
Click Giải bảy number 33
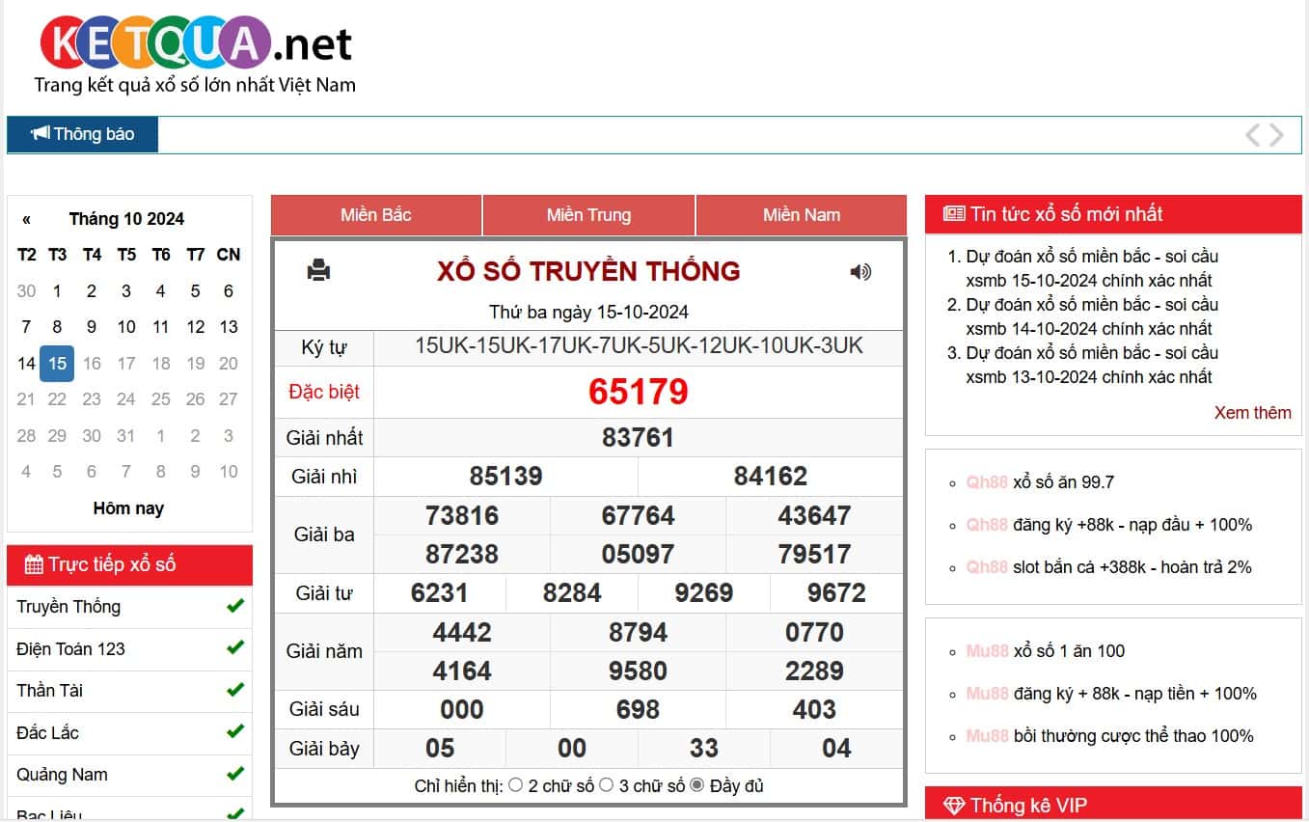click(x=704, y=749)
